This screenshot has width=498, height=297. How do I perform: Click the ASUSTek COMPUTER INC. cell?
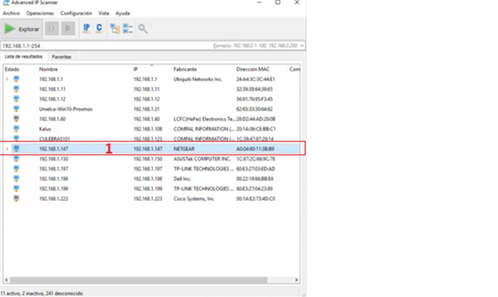point(202,159)
